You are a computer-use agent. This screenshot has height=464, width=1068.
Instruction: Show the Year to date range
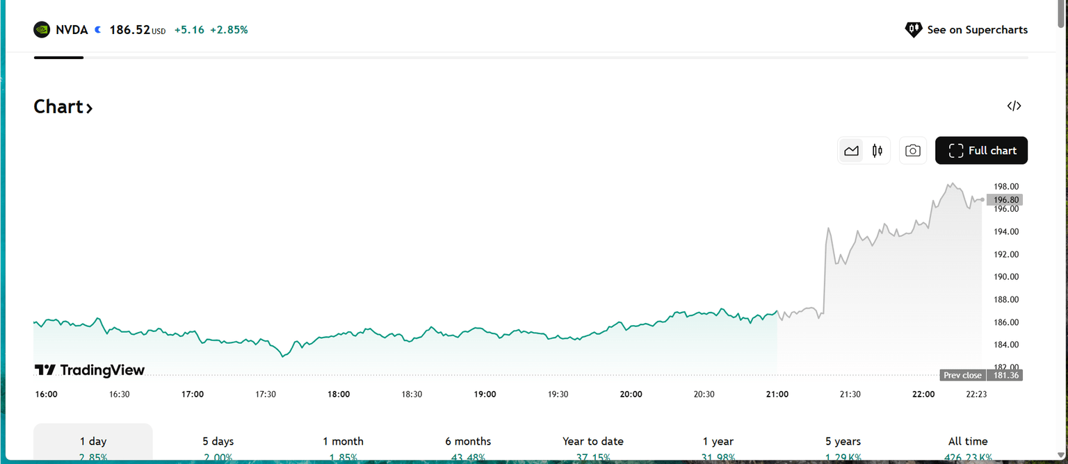click(x=593, y=442)
